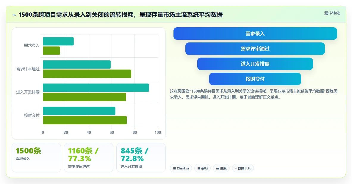Click the teal bar for 需求评审通过
352x184 pixels.
tap(77, 64)
